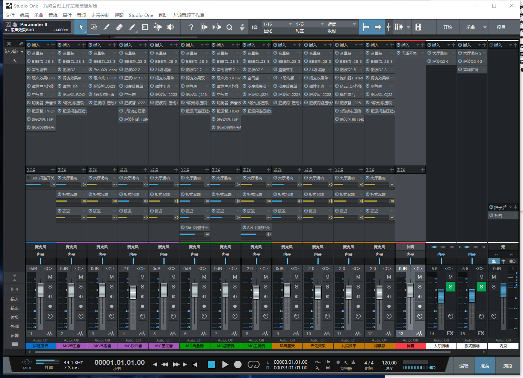Open the 音轨 menu
Image resolution: width=523 pixels, height=378 pixels.
pyautogui.click(x=53, y=15)
